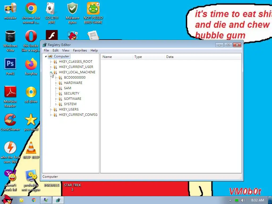Screen dimensions: 272x204
Task: Open the File menu
Action: 46,50
